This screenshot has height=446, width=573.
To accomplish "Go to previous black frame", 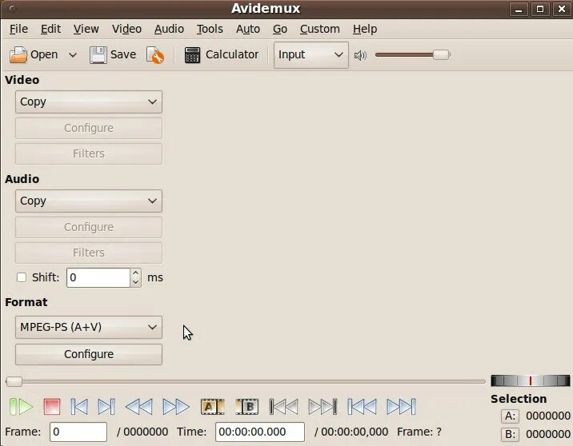I will tap(284, 407).
